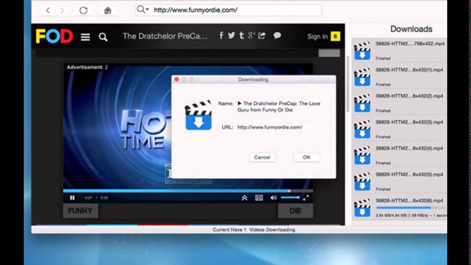The image size is (471, 265).
Task: Open the home page via house icon
Action: 107,10
